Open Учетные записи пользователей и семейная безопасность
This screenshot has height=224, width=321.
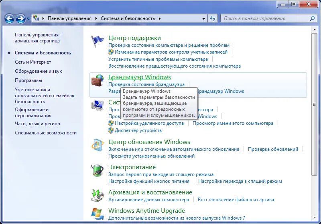click(45, 96)
